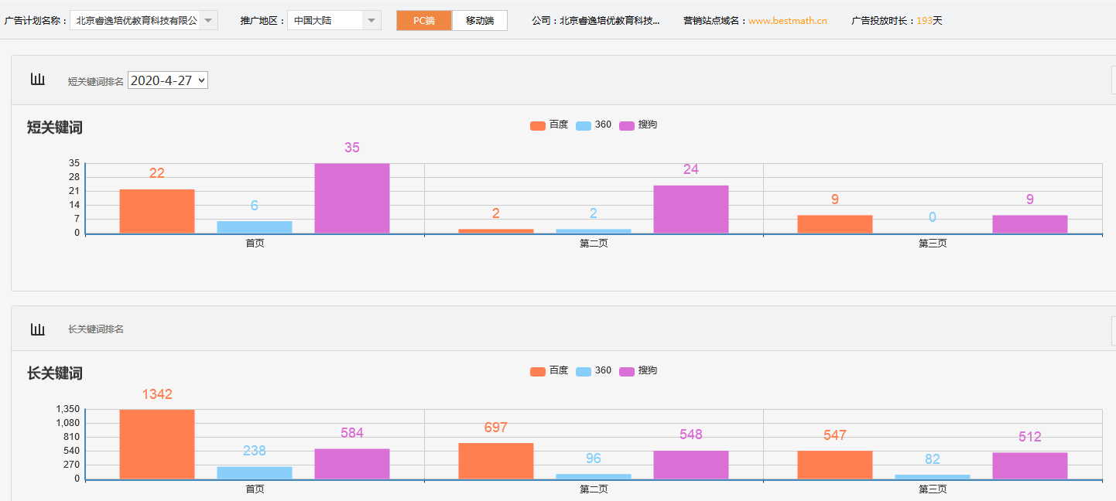Click the 百度 bar showing 22

[x=157, y=211]
